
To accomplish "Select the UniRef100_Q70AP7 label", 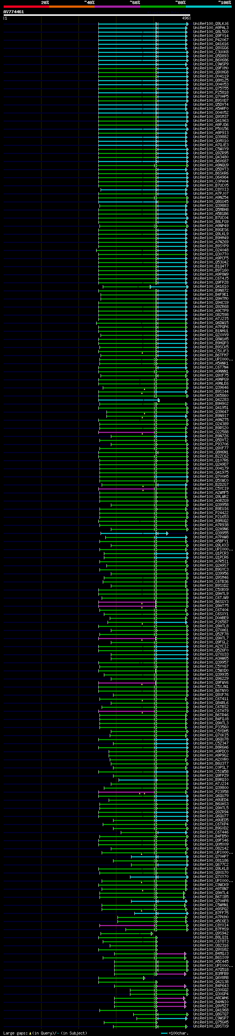I will pos(210,856).
